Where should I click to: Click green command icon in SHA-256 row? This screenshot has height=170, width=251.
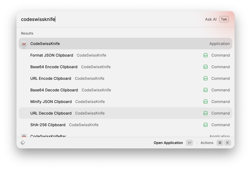click(x=205, y=125)
